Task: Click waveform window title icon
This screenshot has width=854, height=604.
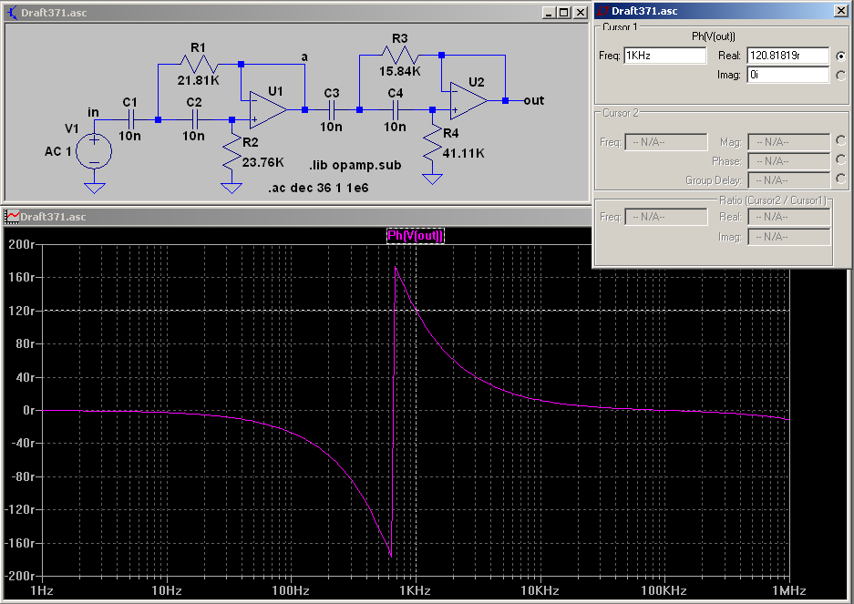Action: 12,217
